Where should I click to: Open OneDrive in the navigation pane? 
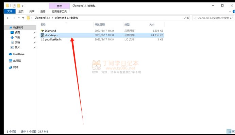pyautogui.click(x=19, y=54)
